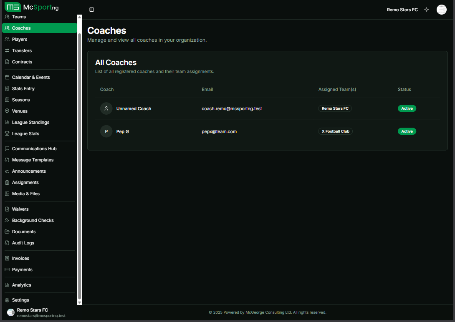Screen dimensions: 455x322
Task: Click the Announcements megaphone icon
Action: (7, 171)
